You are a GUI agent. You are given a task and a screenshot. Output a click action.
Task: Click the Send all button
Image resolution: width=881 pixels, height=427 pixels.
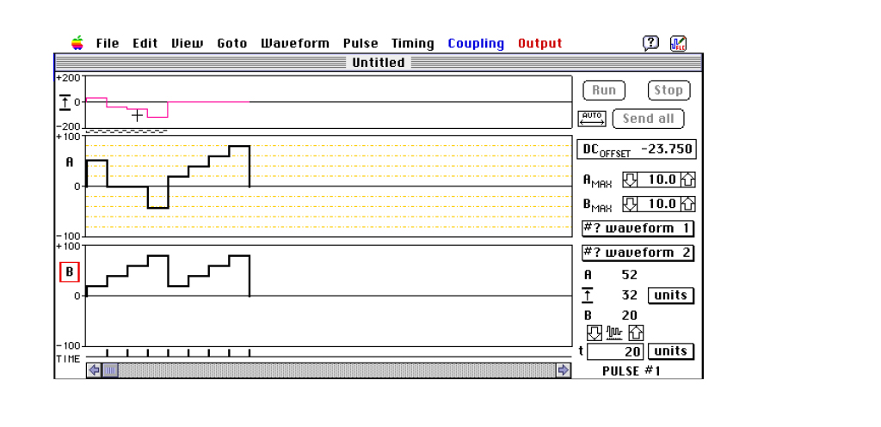click(x=648, y=119)
